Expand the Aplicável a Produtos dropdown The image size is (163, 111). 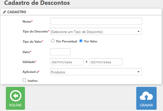(96, 72)
